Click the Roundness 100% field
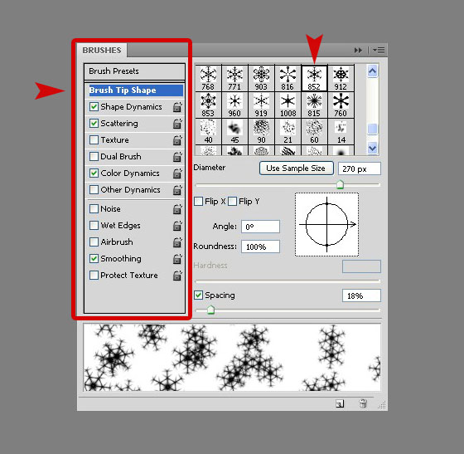The height and width of the screenshot is (454, 464). [x=260, y=247]
